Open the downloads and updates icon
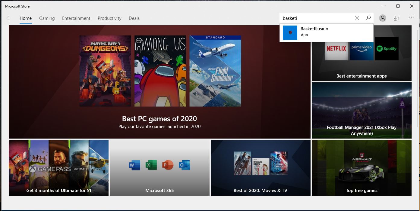420x211 pixels. (396, 18)
